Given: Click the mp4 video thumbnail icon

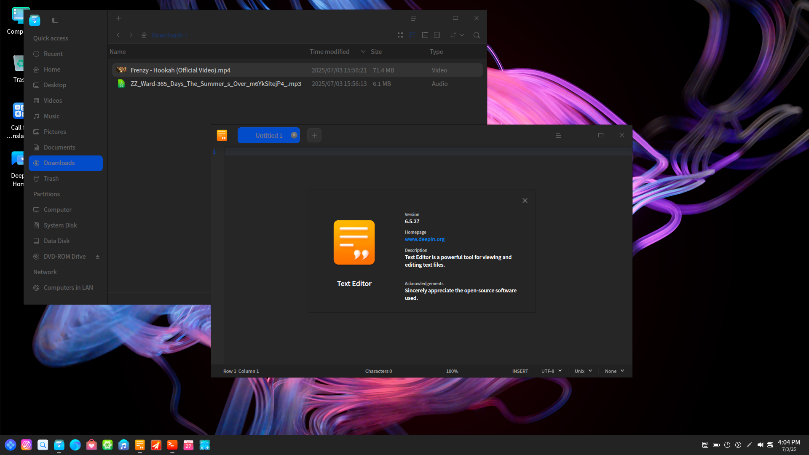Looking at the screenshot, I should click(121, 70).
